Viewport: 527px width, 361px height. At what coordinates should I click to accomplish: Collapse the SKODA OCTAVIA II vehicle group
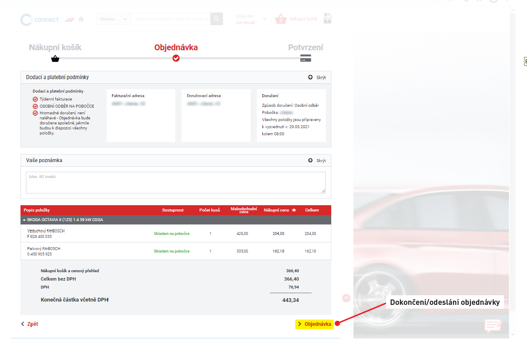point(24,220)
